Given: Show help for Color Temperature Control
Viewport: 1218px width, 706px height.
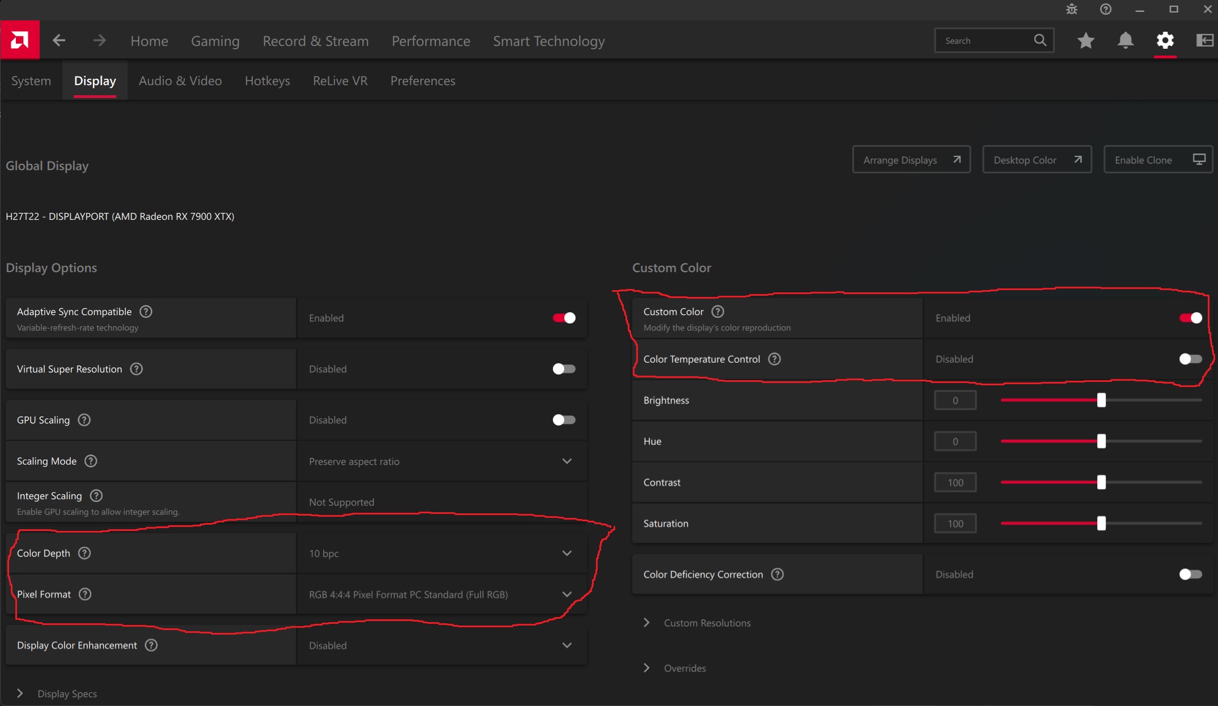Looking at the screenshot, I should [775, 359].
